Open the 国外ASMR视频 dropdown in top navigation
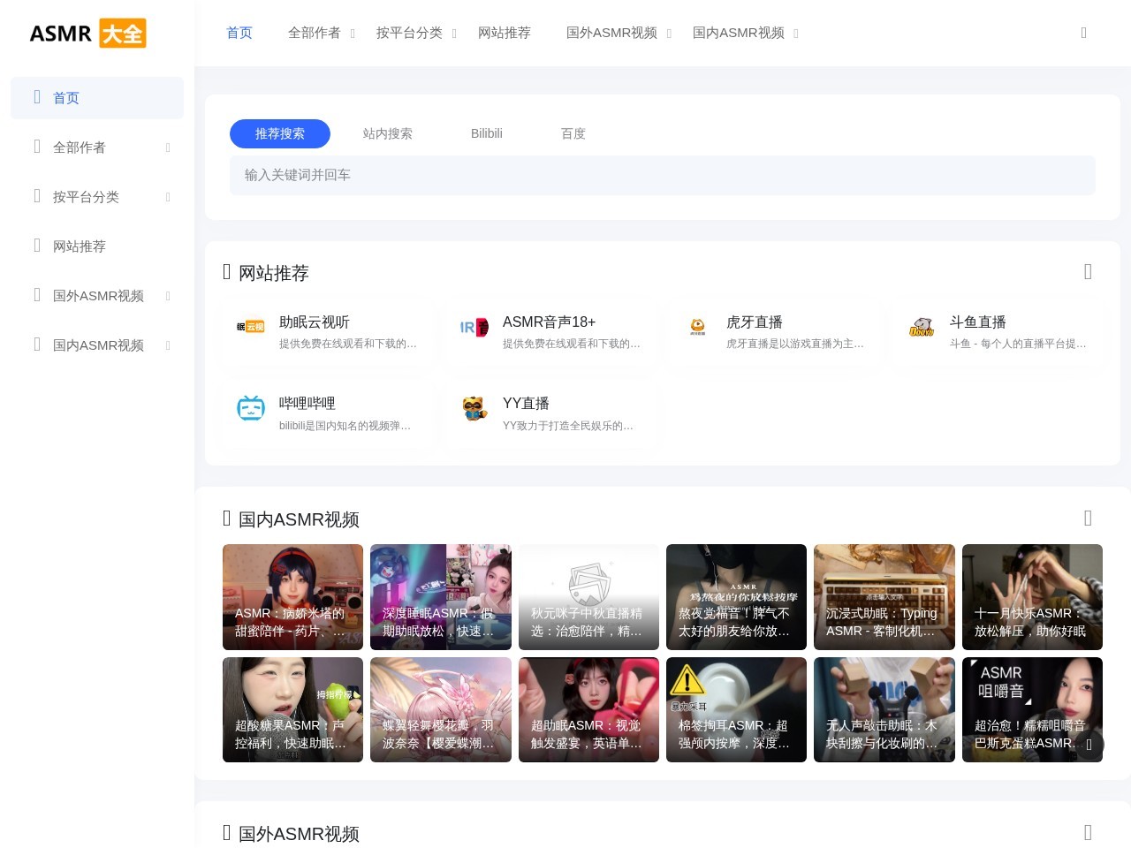 (x=619, y=33)
